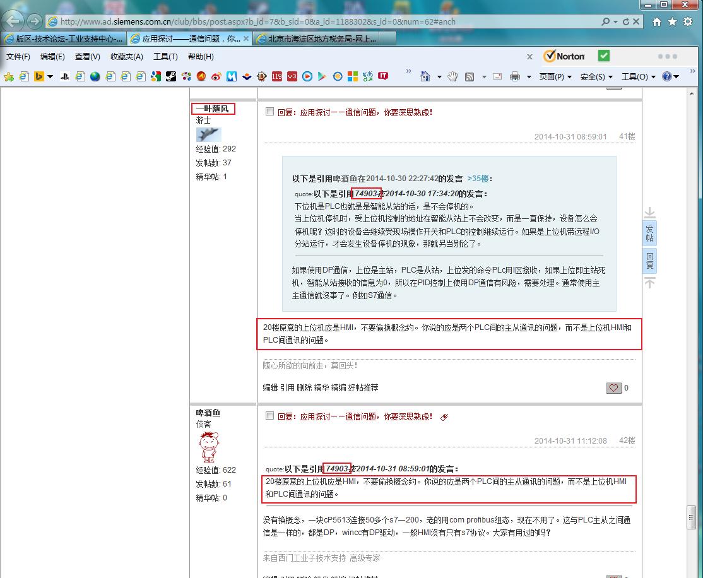This screenshot has width=703, height=578.
Task: Open the 页面(P) dropdown menu
Action: 555,77
